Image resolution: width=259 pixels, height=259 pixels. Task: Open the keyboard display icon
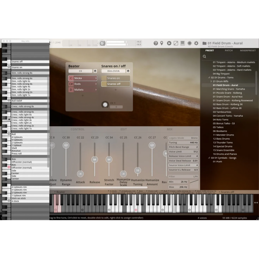pos(183,43)
